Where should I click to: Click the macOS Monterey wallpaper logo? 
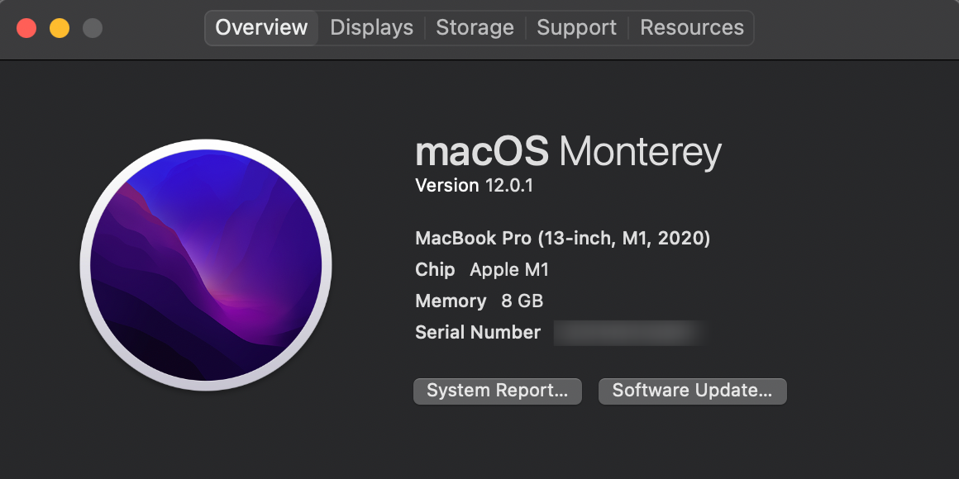pyautogui.click(x=206, y=265)
